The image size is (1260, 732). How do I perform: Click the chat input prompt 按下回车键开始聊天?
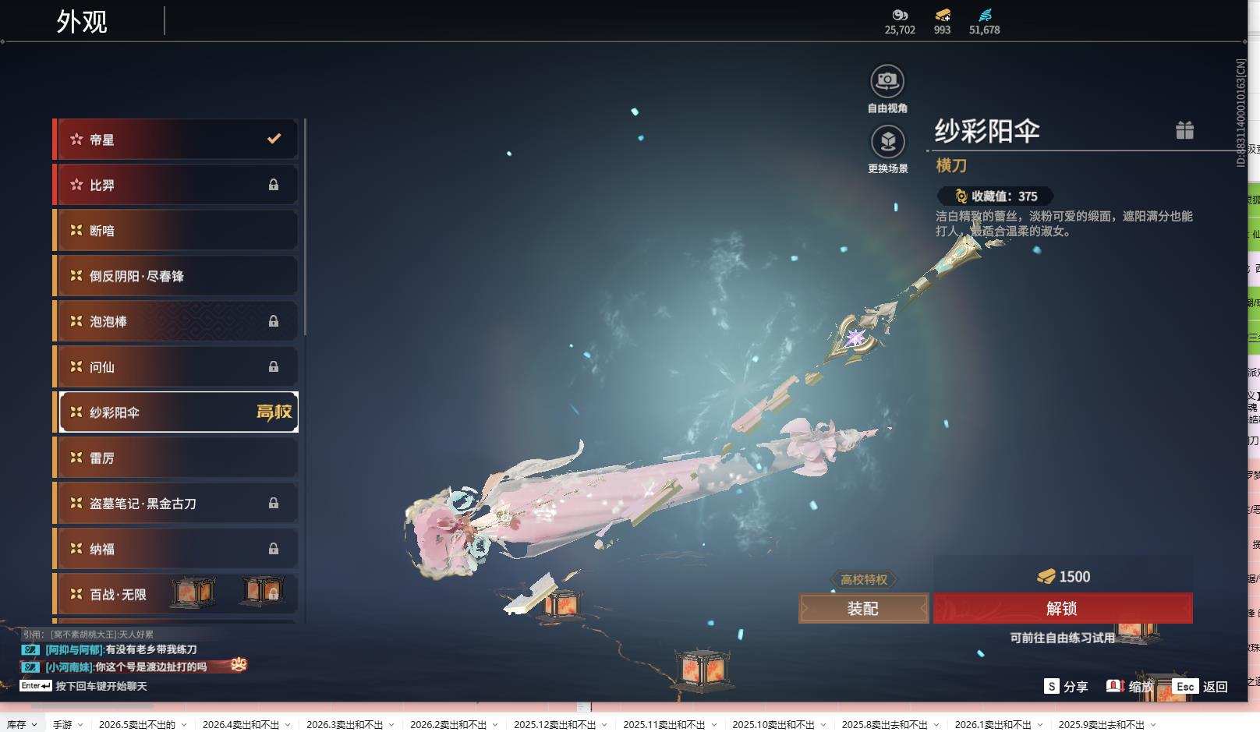pos(101,686)
